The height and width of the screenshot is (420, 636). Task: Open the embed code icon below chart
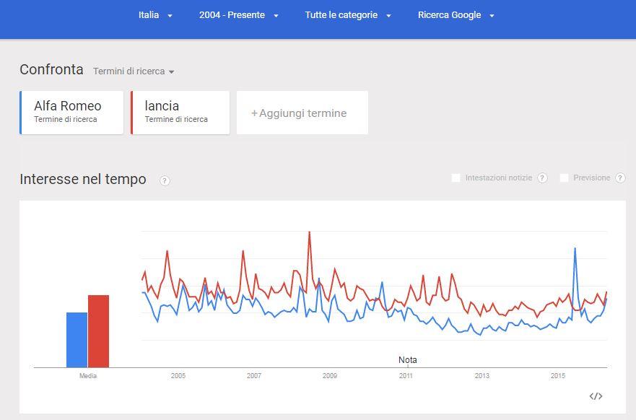point(596,396)
